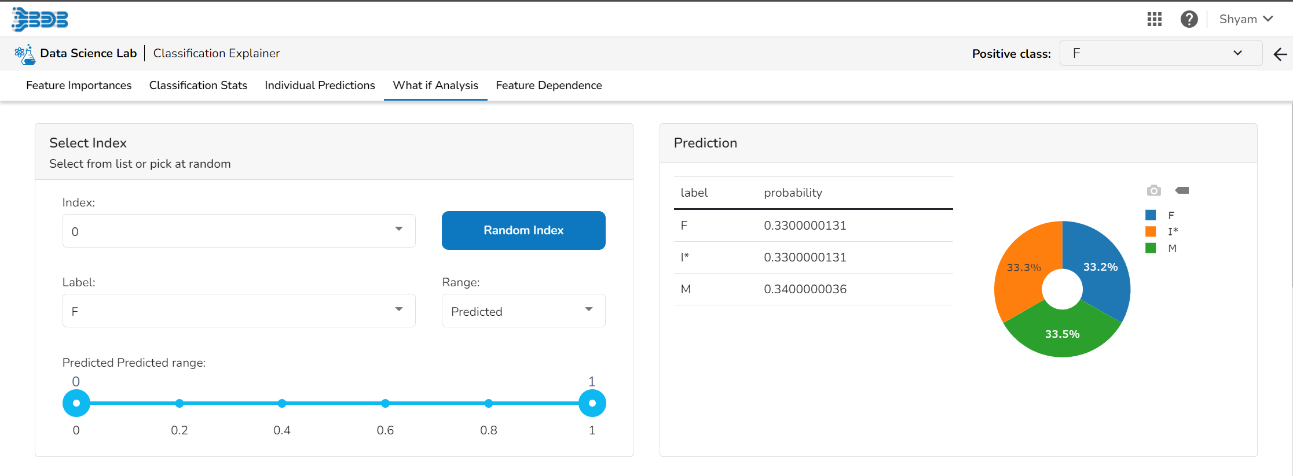
Task: Toggle M legend entry in pie chart
Action: tap(1160, 248)
